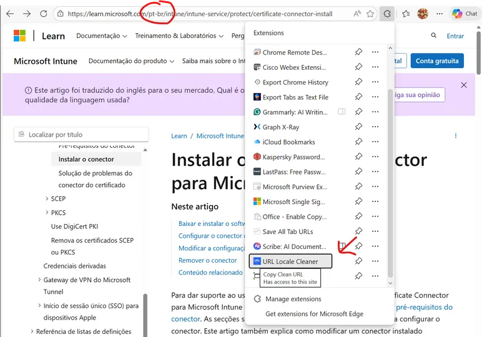Viewport: 482px width, 337px height.
Task: Open Use DigiCert PKI sidebar item
Action: (74, 227)
